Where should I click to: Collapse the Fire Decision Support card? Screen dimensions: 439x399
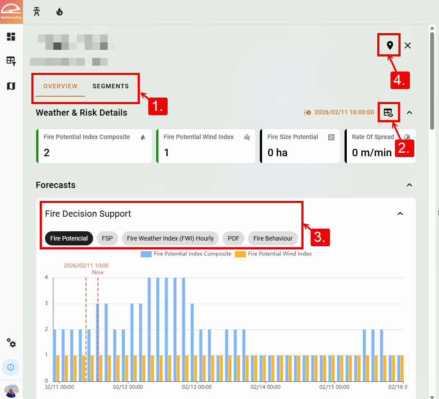point(400,214)
